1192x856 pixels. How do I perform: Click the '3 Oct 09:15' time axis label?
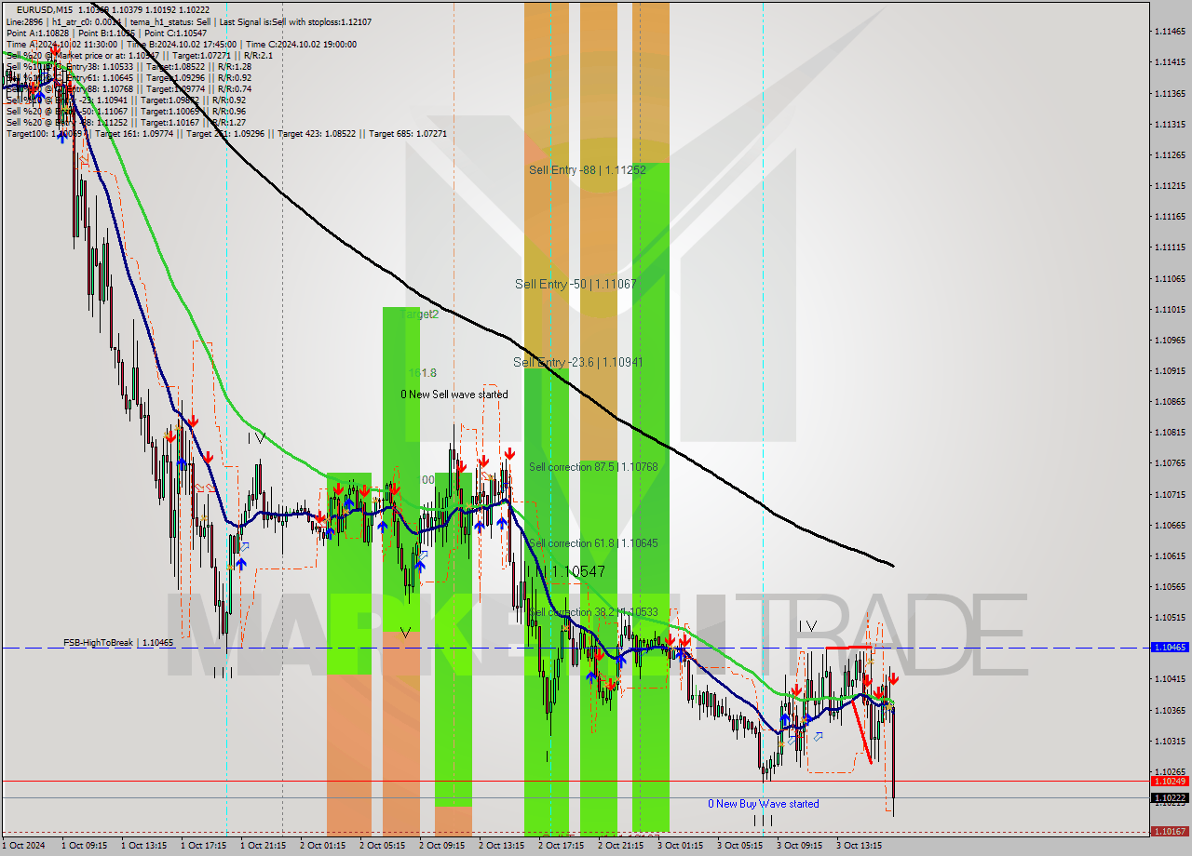point(799,846)
